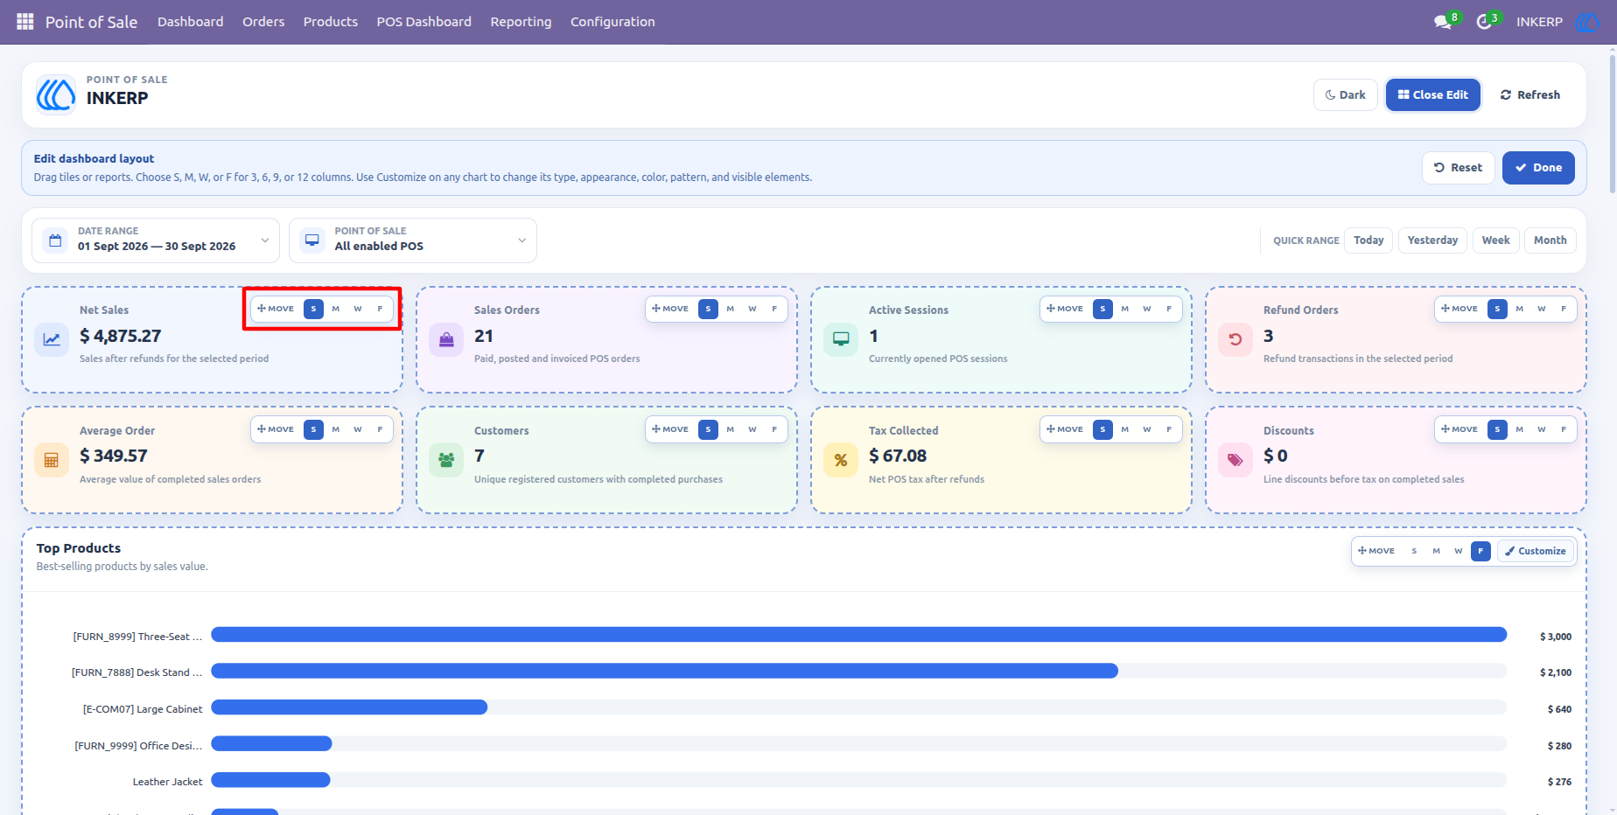Select the Month quick range
The width and height of the screenshot is (1617, 815).
pos(1550,240)
